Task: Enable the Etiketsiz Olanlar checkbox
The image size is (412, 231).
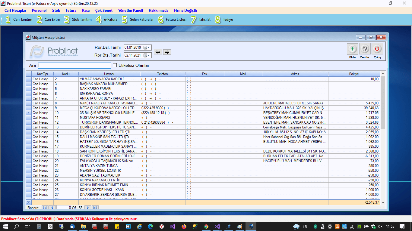Action: coord(115,65)
